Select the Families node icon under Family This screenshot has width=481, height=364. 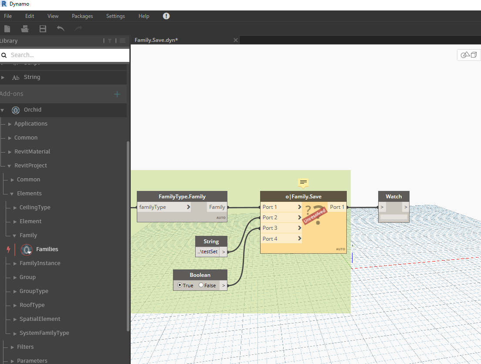pos(27,249)
